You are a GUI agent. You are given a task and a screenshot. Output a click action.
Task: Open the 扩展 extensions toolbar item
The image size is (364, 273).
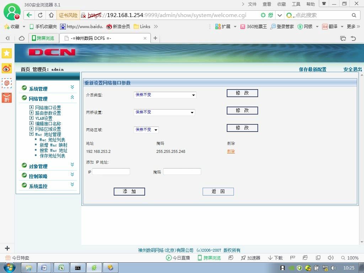(x=225, y=27)
